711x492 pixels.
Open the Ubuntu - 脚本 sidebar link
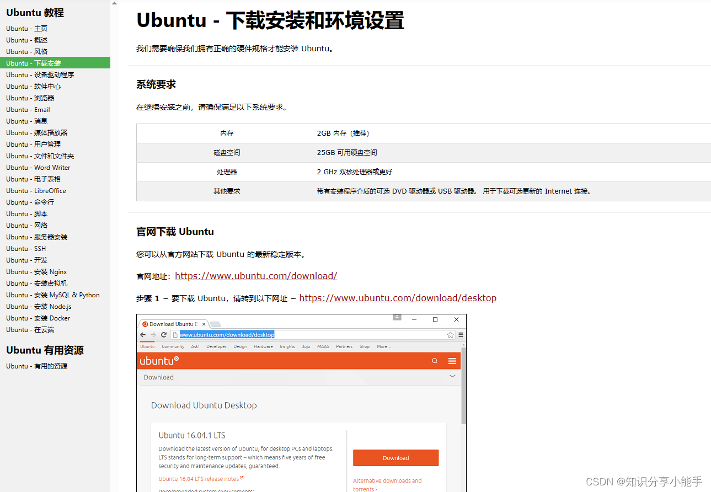point(27,213)
